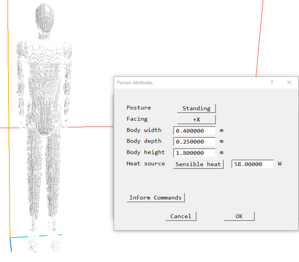Select the orange vertical edge line
Viewport: 299px width, 262px height.
[8, 116]
